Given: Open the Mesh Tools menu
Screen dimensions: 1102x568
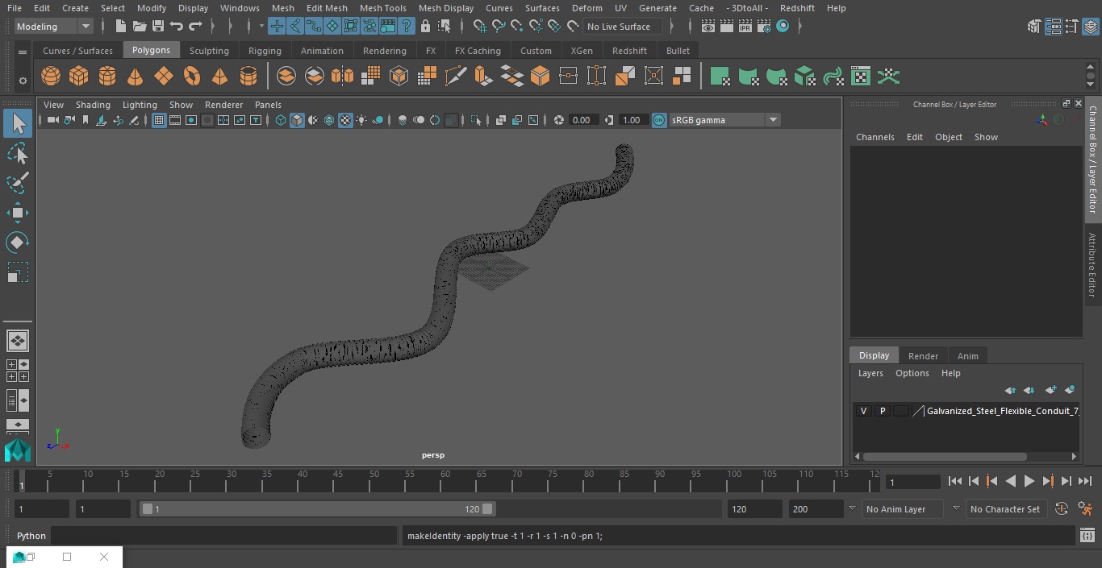Looking at the screenshot, I should point(382,8).
